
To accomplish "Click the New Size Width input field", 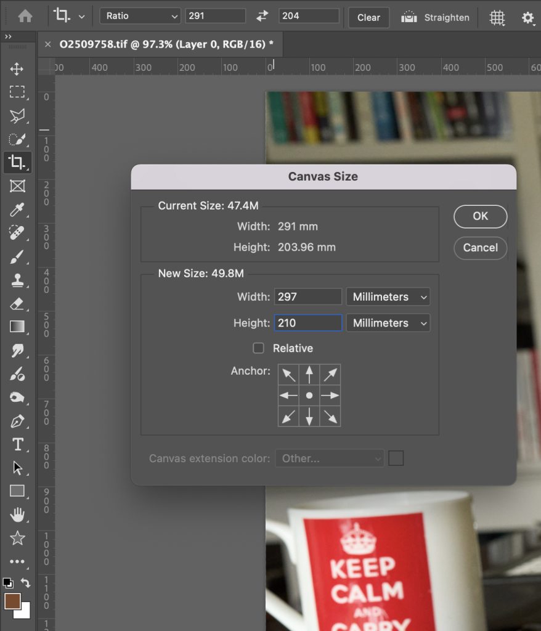I will pos(308,297).
